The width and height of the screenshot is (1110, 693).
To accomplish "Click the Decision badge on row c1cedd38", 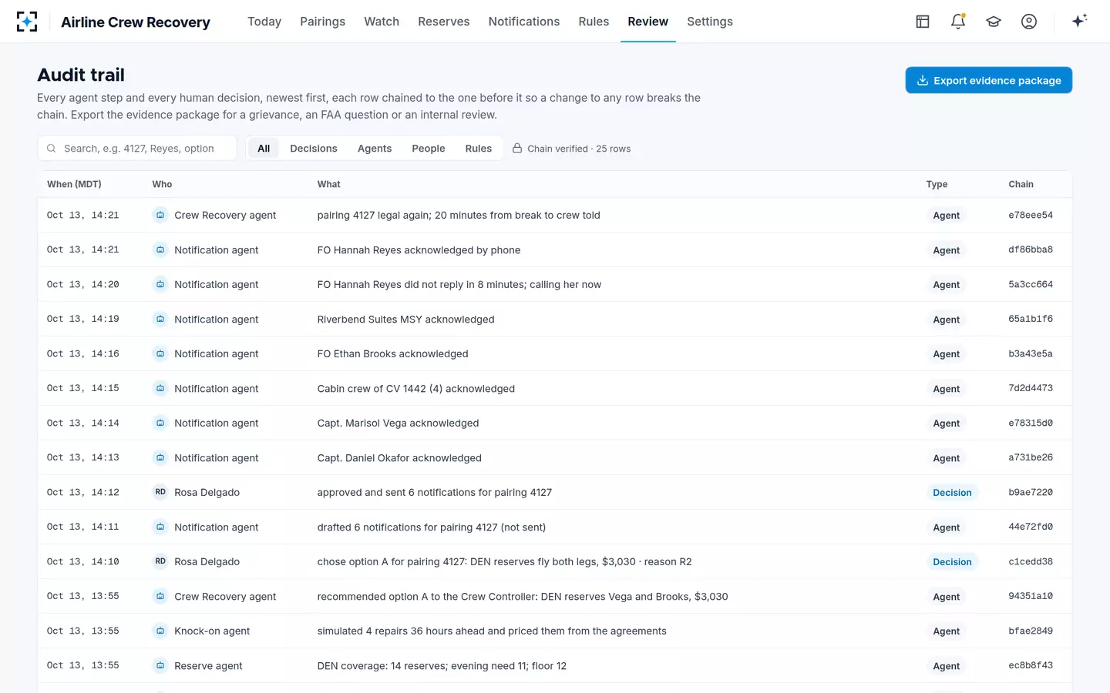I will click(x=952, y=561).
